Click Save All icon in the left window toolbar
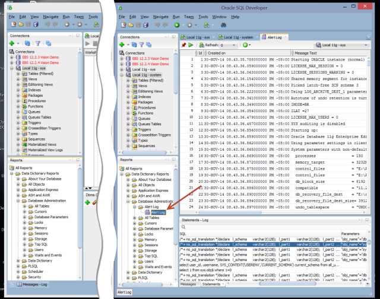The height and width of the screenshot is (299, 380). 36,24
